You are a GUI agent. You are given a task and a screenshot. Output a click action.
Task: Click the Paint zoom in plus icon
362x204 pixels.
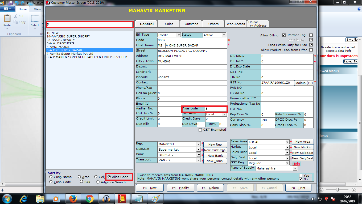pos(353,190)
